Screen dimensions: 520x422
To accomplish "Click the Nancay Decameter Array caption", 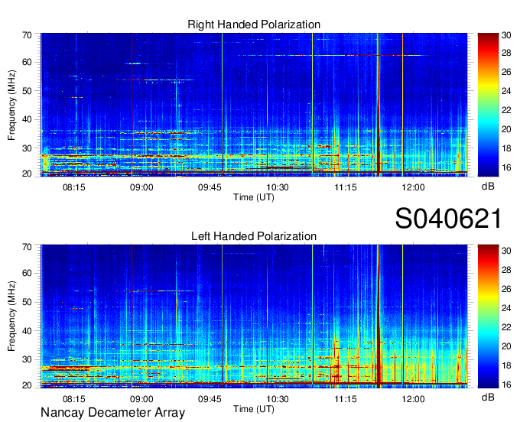I will click(112, 413).
